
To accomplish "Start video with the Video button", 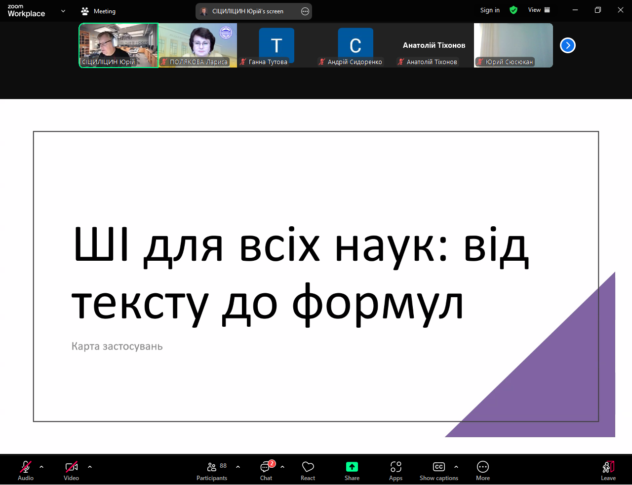I will pos(72,471).
